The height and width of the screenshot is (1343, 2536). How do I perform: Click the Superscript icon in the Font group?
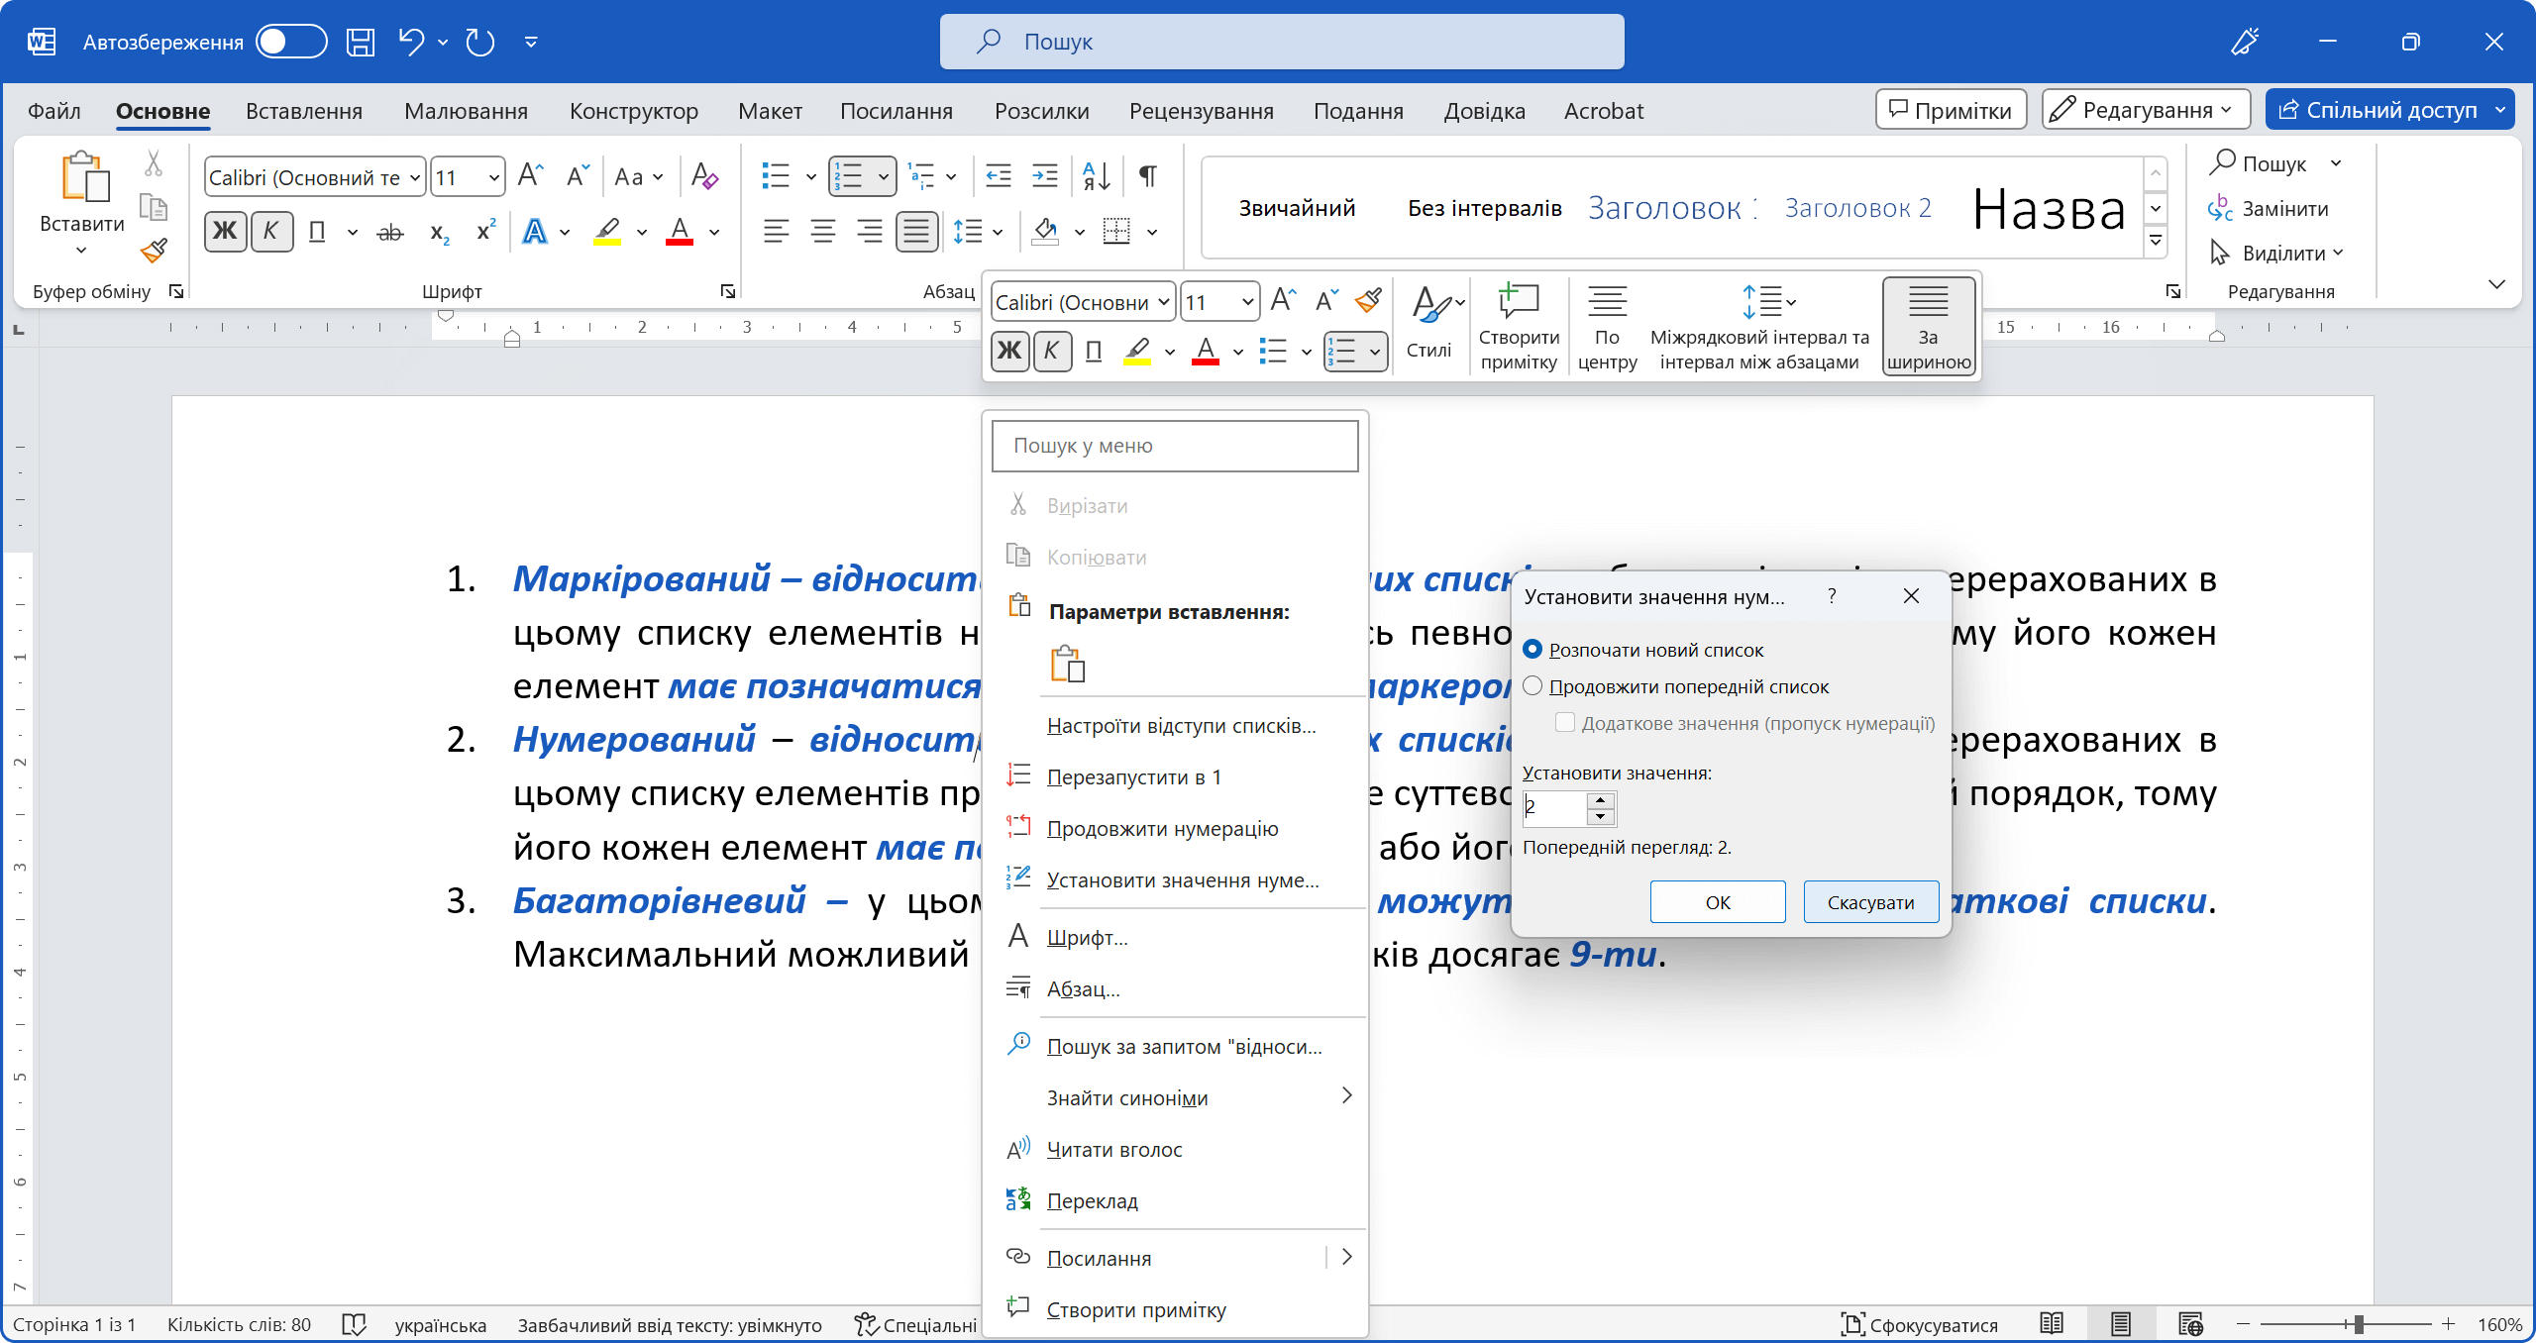click(485, 232)
